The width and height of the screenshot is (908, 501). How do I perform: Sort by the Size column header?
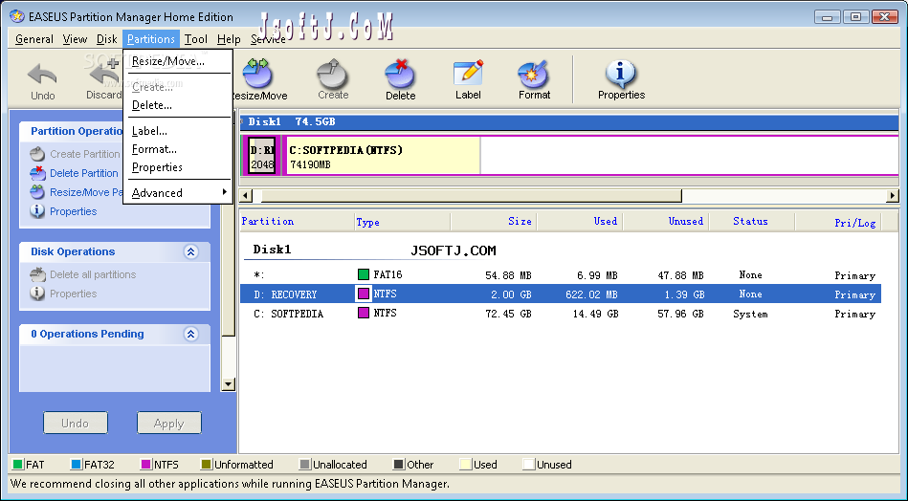tap(494, 221)
